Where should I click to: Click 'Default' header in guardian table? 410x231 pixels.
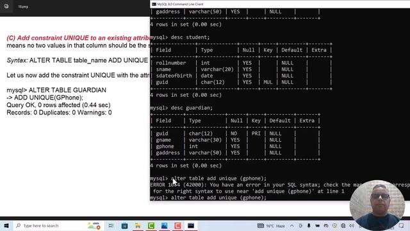click(280, 121)
